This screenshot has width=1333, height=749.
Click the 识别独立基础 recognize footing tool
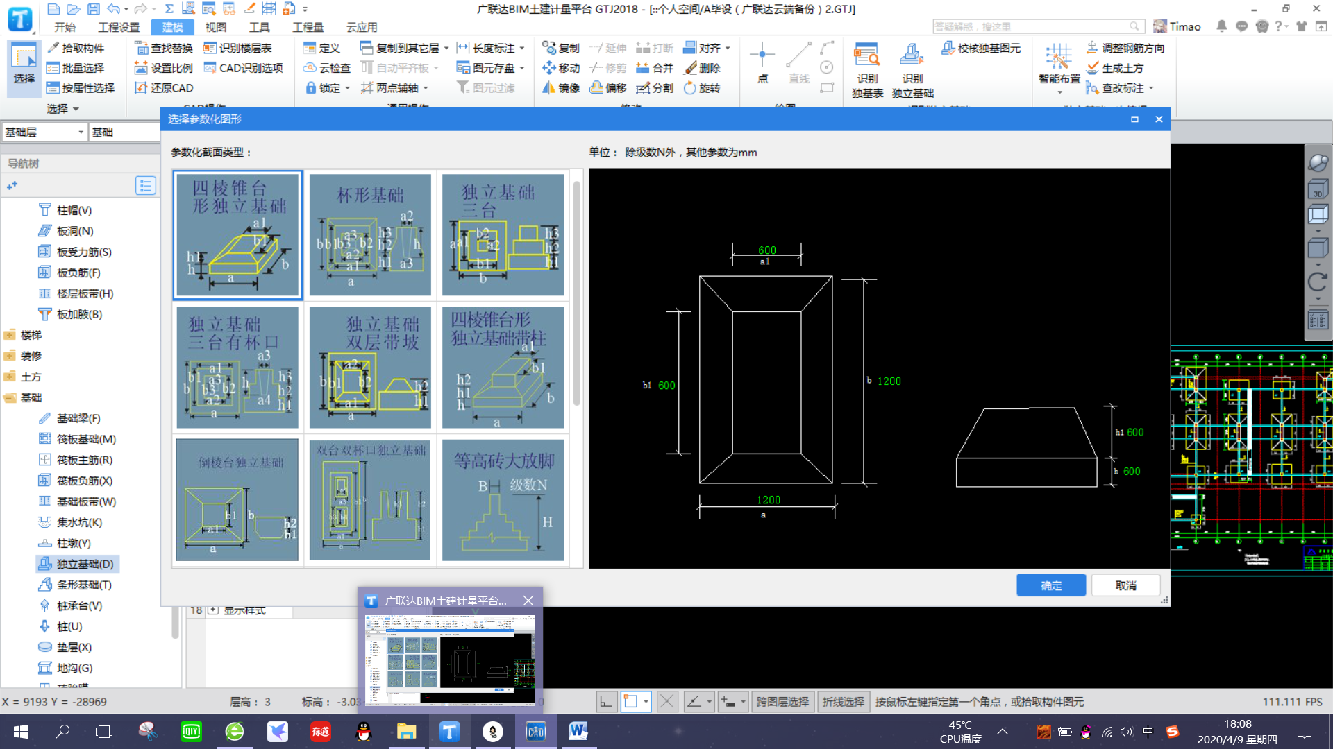(x=912, y=71)
